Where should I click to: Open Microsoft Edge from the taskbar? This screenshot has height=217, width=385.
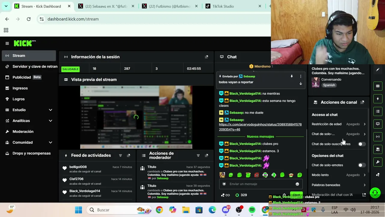pyautogui.click(x=212, y=210)
